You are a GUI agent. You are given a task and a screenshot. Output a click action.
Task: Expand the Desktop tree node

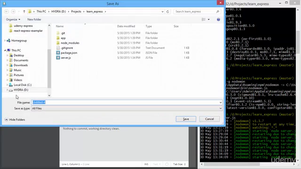(x=8, y=55)
